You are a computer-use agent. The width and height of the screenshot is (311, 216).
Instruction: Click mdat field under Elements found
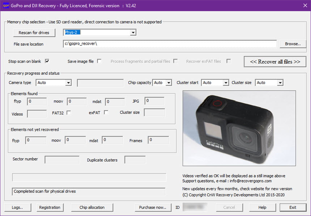pyautogui.click(x=115, y=102)
